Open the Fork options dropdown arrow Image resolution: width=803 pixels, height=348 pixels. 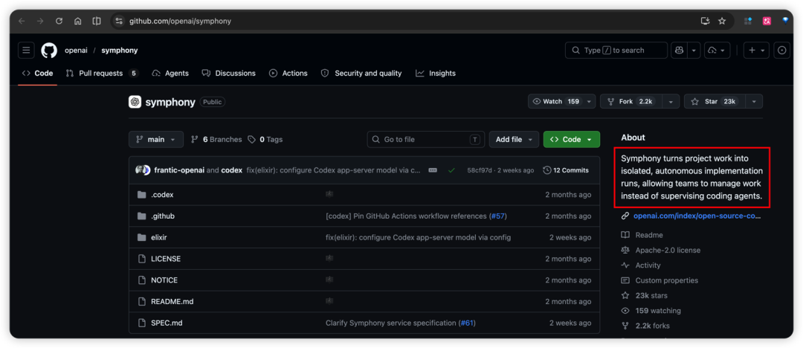pos(671,101)
